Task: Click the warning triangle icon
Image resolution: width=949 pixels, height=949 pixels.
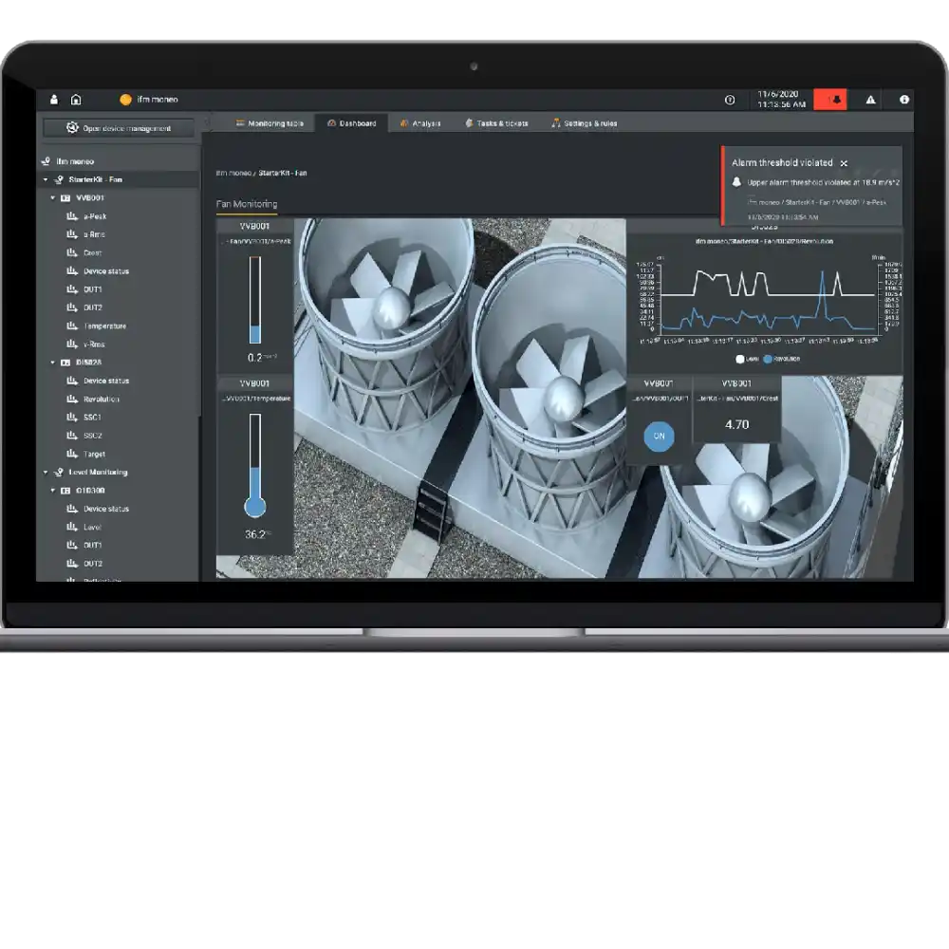Action: [x=870, y=100]
